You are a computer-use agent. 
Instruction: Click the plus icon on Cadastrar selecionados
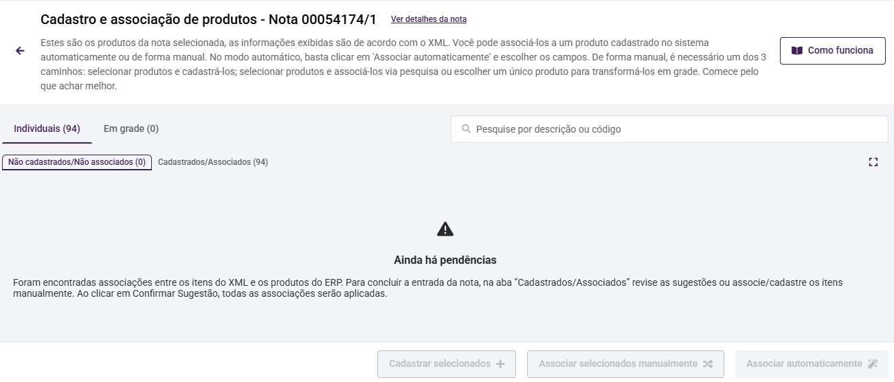[500, 364]
